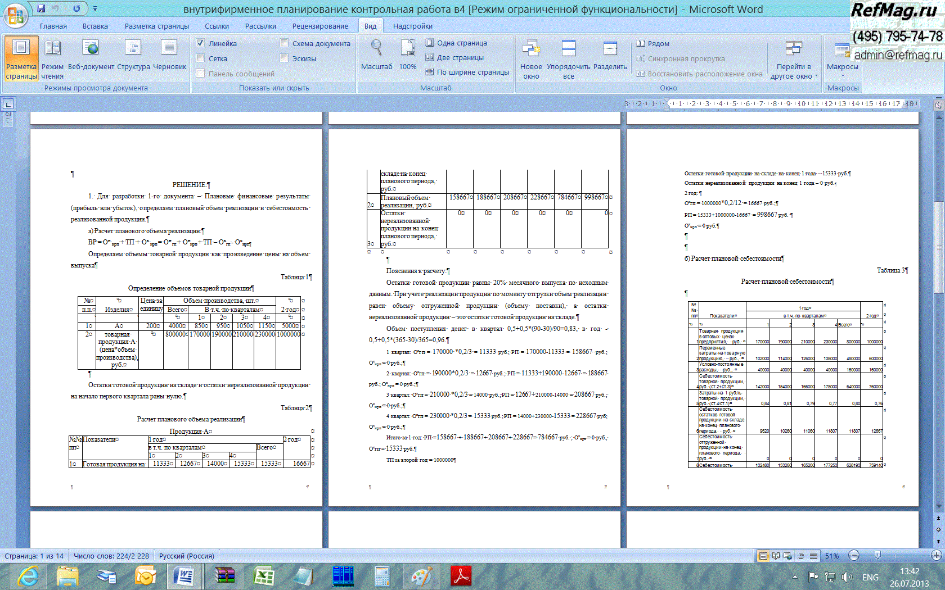
Task: Set zoom to 100% icon
Action: [408, 56]
